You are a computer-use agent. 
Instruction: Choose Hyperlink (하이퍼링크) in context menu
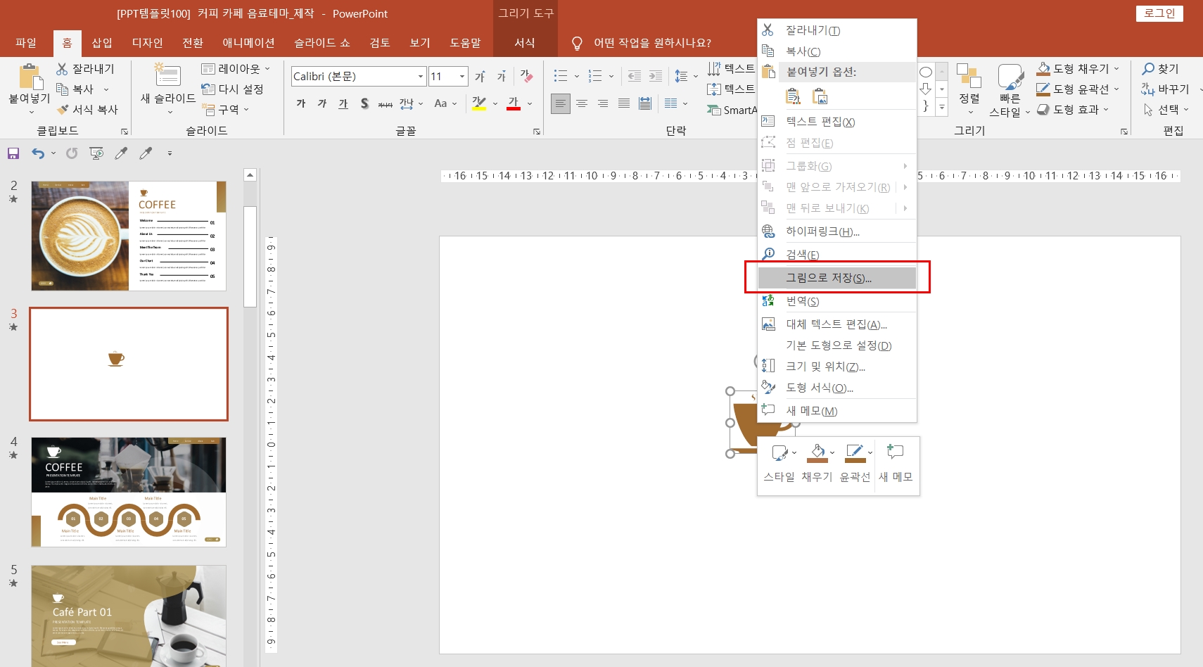tap(837, 231)
